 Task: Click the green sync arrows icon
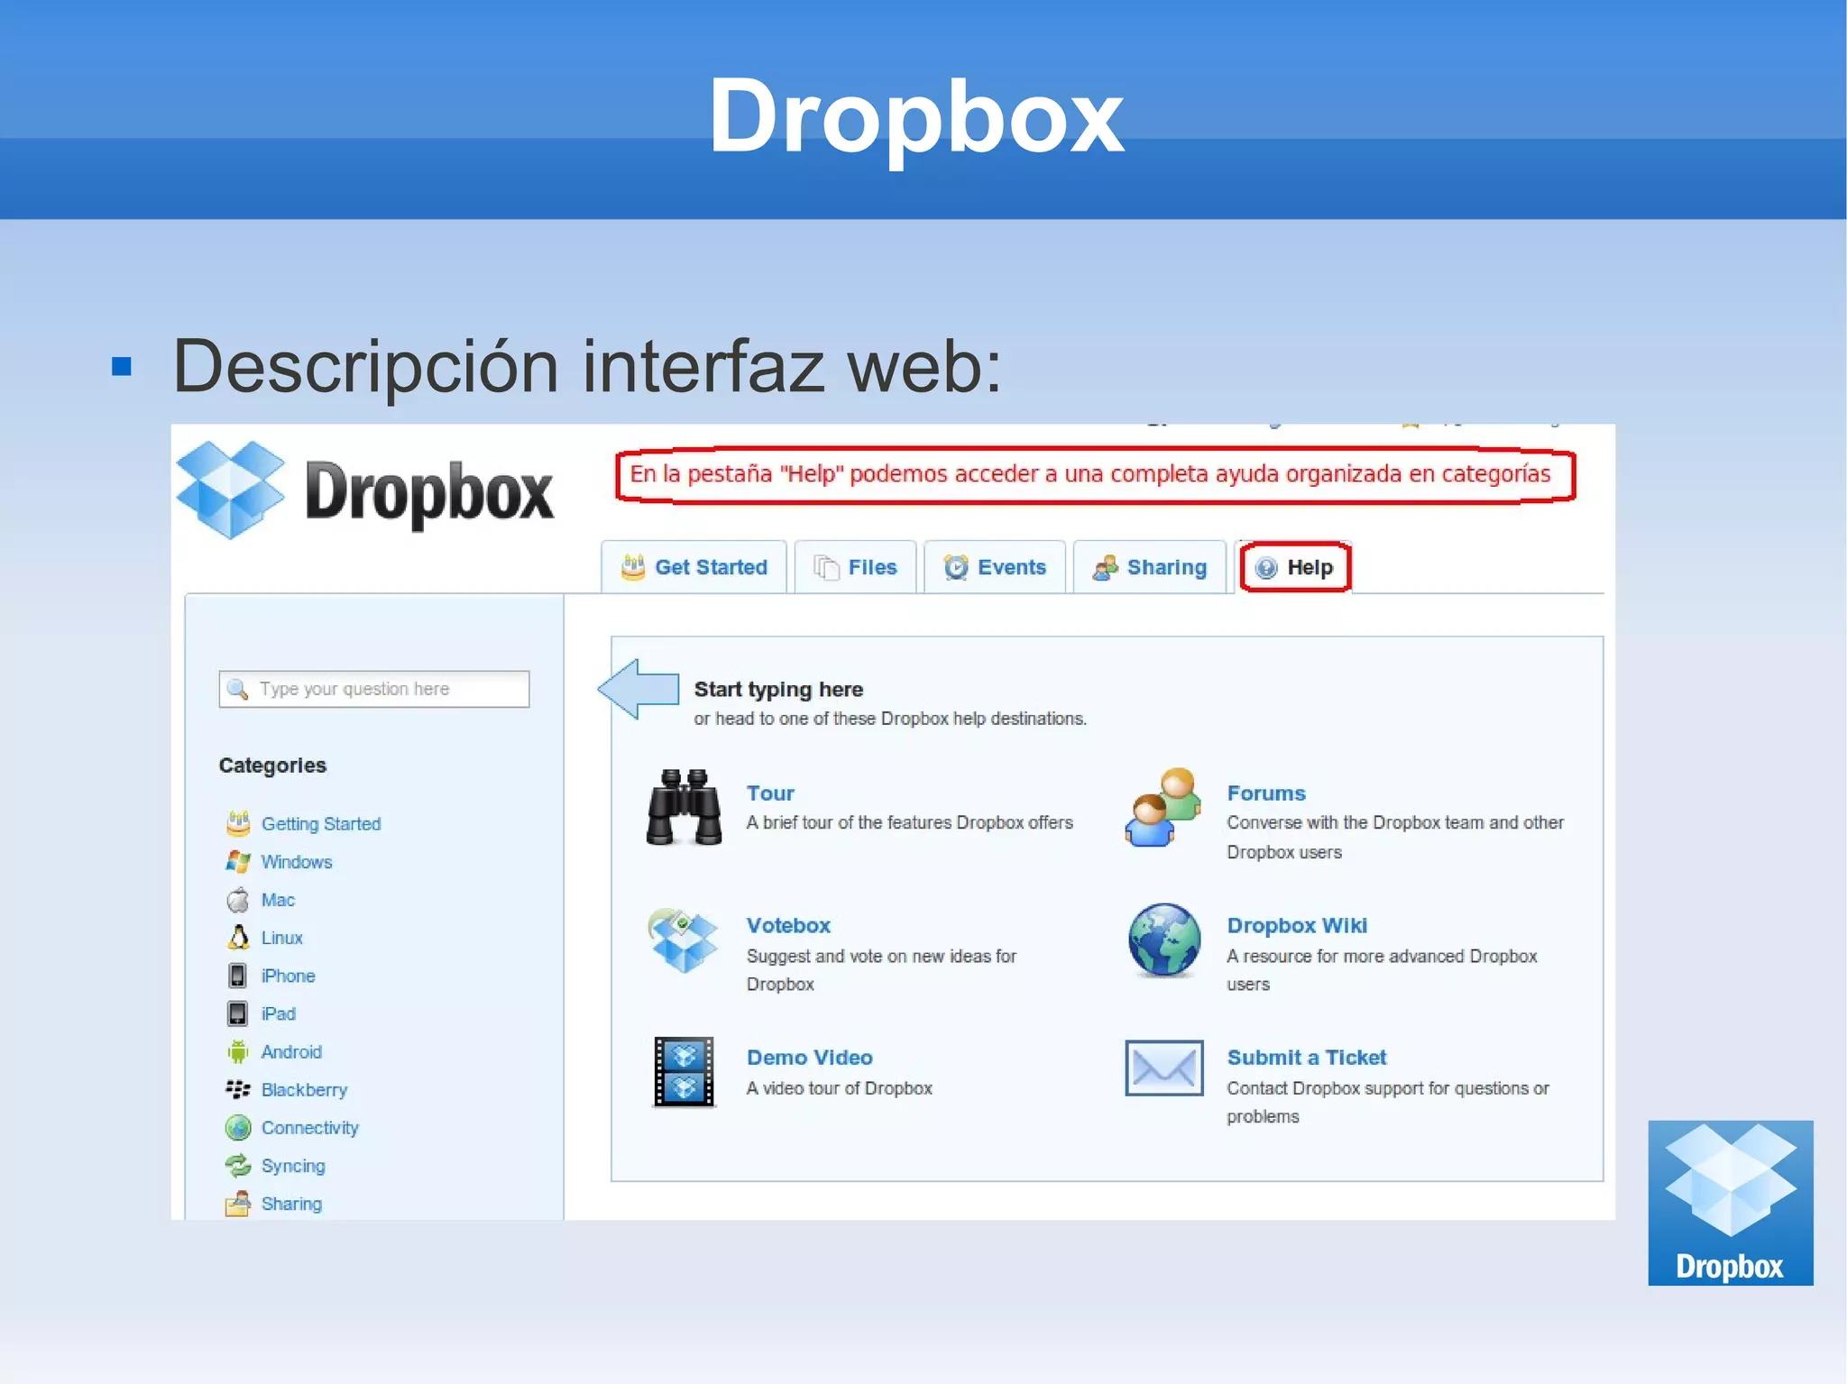pyautogui.click(x=238, y=1166)
